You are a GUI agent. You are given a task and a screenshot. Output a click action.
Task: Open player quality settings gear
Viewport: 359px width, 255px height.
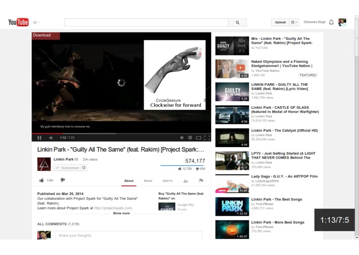click(x=190, y=138)
